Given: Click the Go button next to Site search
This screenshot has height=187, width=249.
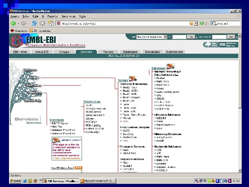Looking at the screenshot, I should tap(231, 37).
